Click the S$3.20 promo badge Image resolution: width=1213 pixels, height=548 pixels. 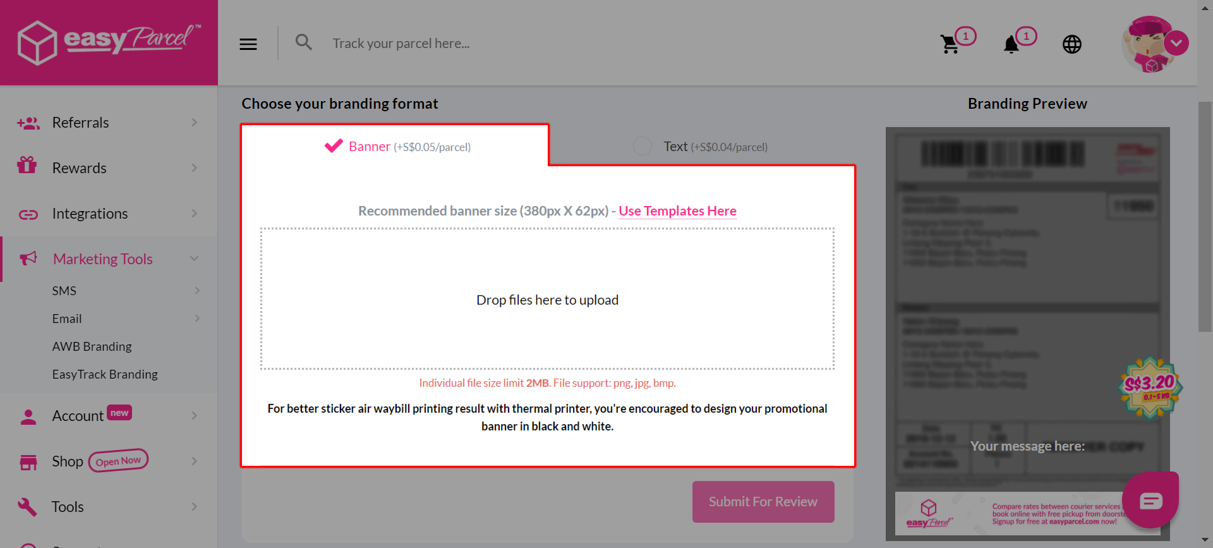[x=1150, y=388]
